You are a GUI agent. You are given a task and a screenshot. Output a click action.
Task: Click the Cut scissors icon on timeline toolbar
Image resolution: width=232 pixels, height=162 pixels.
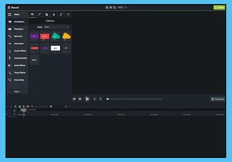pyautogui.click(x=15, y=106)
